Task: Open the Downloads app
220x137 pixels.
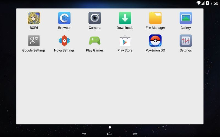Action: [x=125, y=18]
